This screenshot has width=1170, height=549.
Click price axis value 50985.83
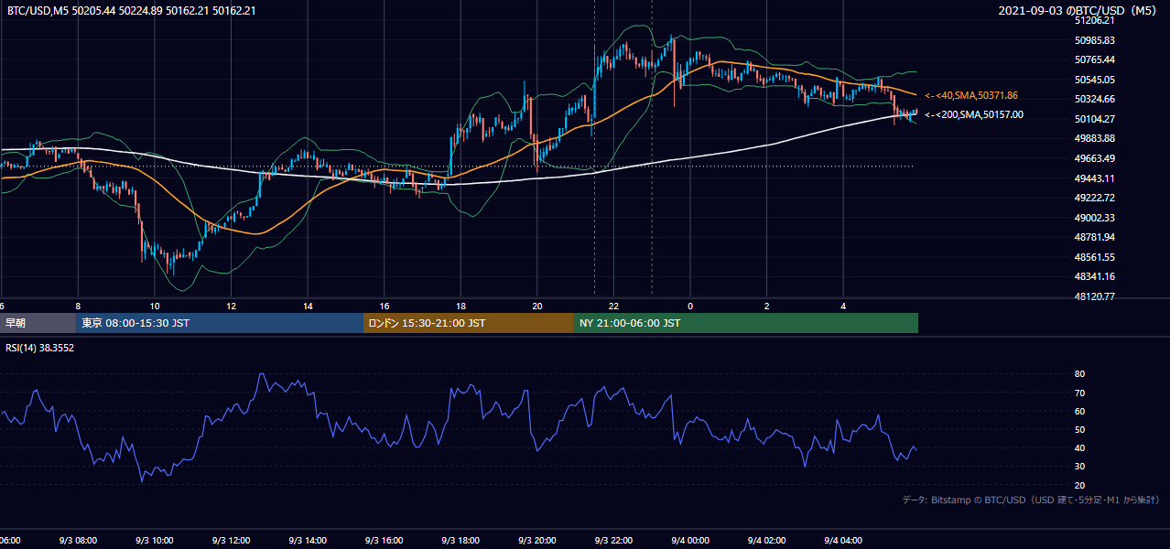pyautogui.click(x=1094, y=40)
